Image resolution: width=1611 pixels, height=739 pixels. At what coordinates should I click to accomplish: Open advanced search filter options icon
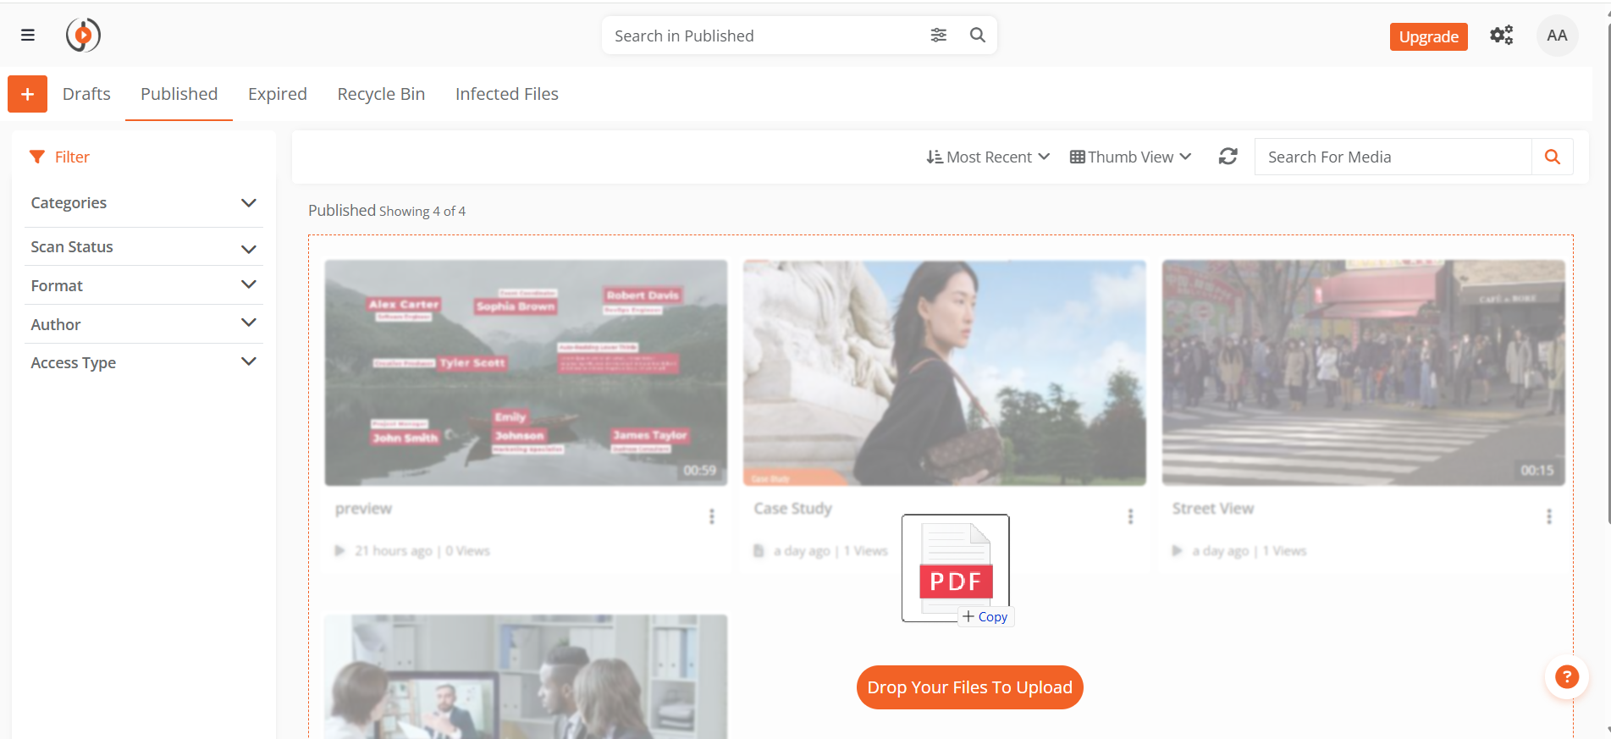938,36
